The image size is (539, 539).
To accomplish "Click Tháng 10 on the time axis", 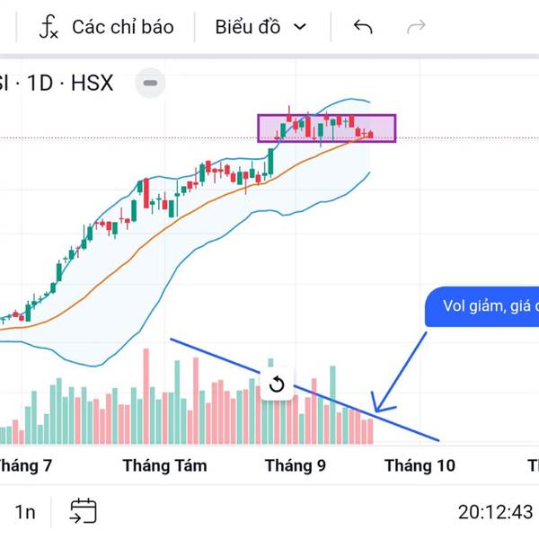I will point(420,465).
